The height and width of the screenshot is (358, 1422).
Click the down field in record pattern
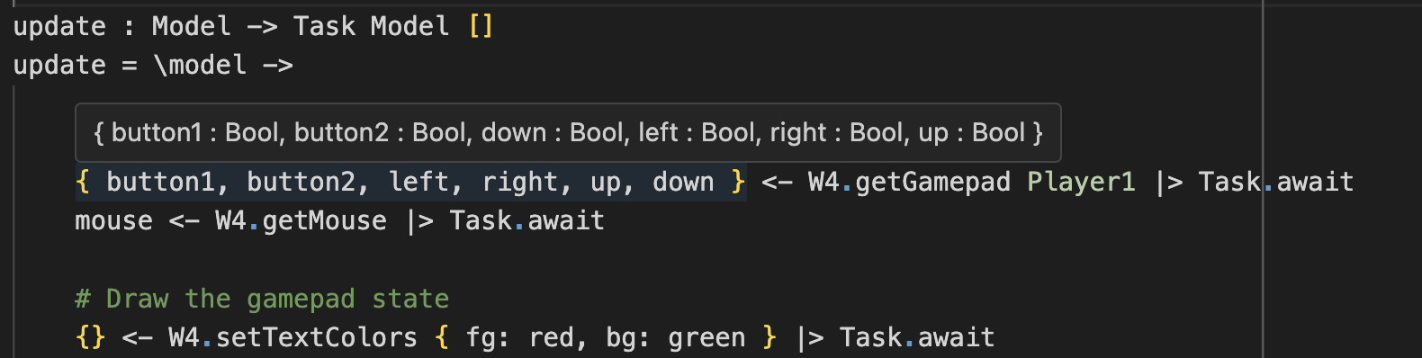683,182
